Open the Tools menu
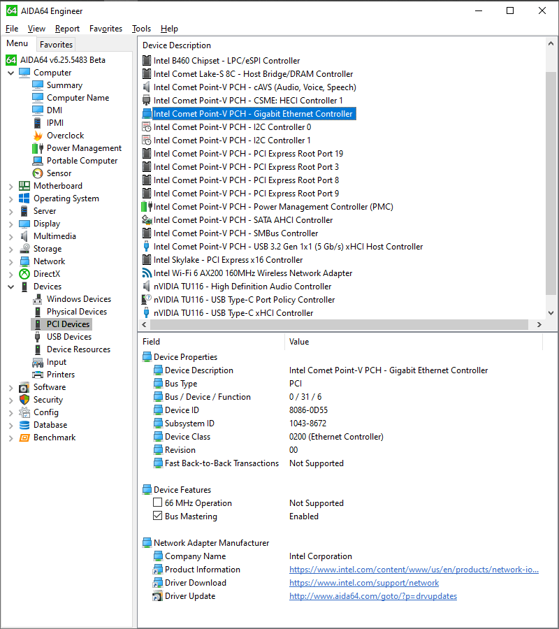 tap(142, 29)
